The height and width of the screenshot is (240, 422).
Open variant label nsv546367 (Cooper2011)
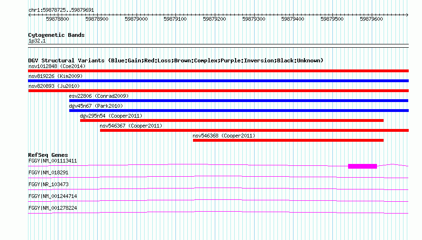pos(131,126)
